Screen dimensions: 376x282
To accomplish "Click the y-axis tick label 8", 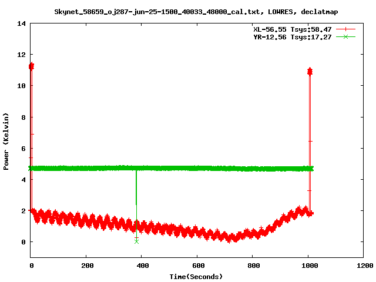I will [x=23, y=117].
